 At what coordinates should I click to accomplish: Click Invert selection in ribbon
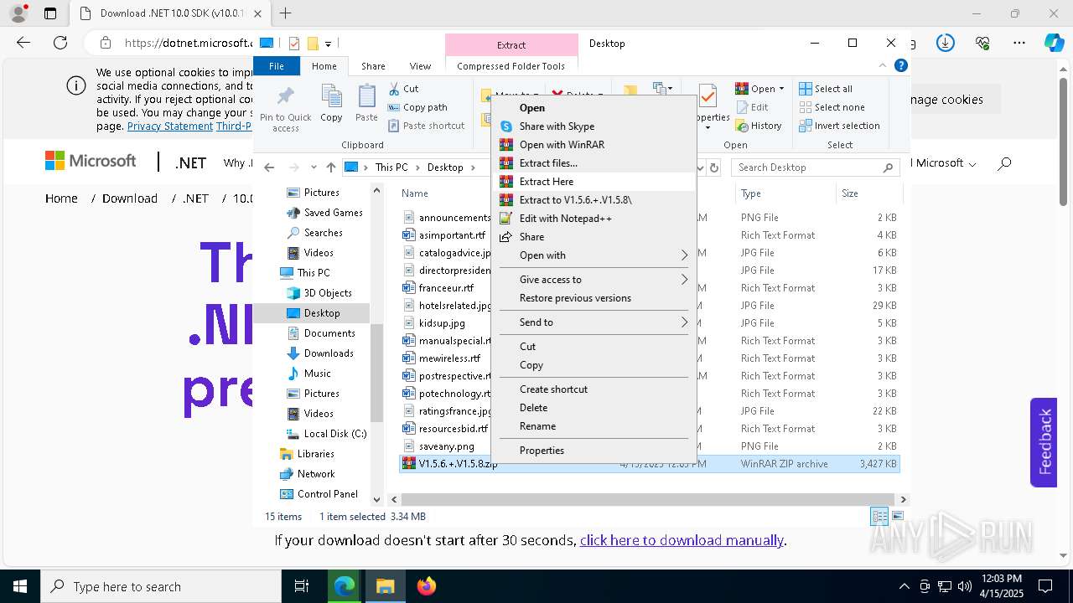(x=839, y=126)
